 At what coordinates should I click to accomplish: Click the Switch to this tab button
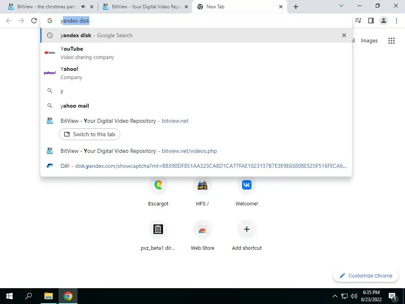89,134
